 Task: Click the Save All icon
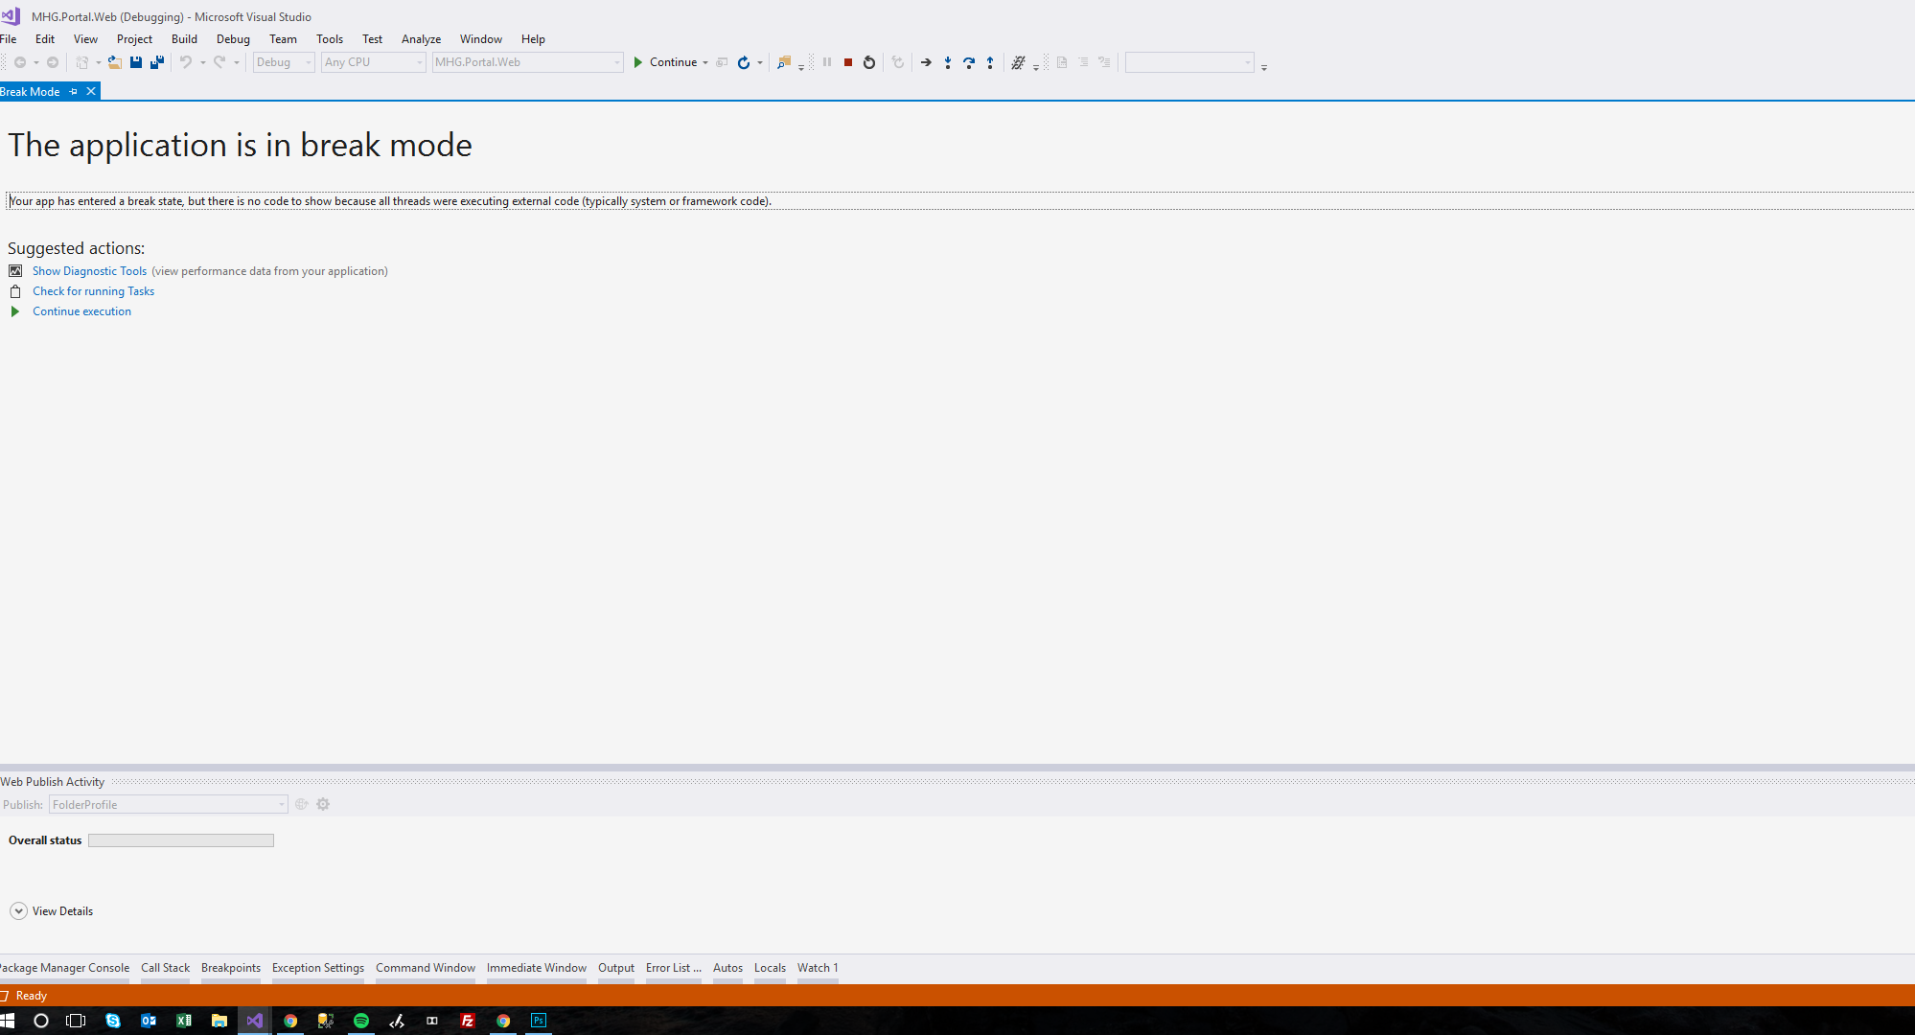(156, 61)
